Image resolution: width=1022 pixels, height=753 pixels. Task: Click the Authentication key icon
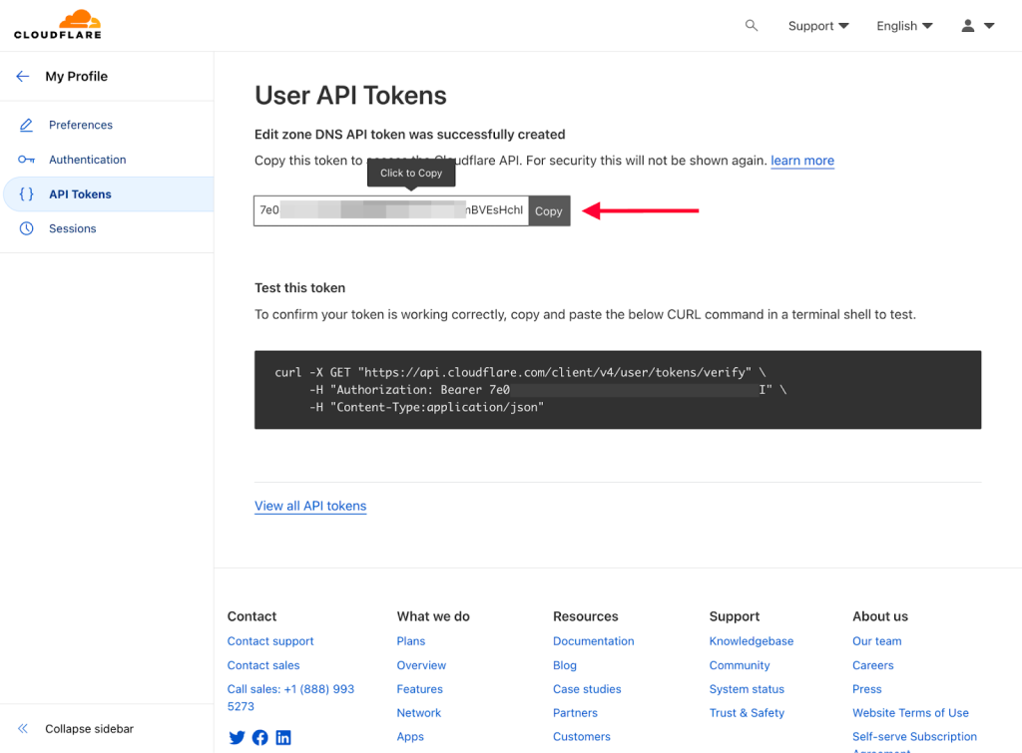[x=27, y=160]
